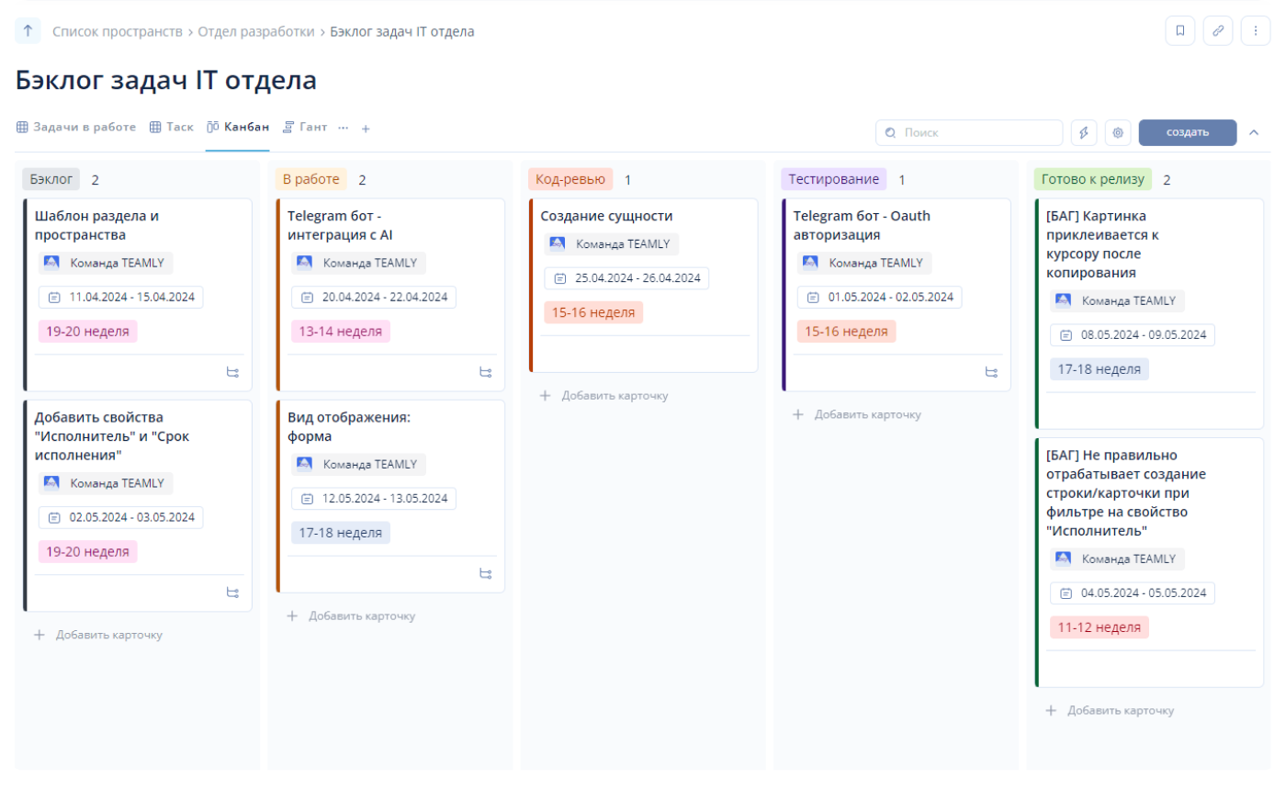The height and width of the screenshot is (790, 1286).
Task: Click the search magnifier icon
Action: 890,132
